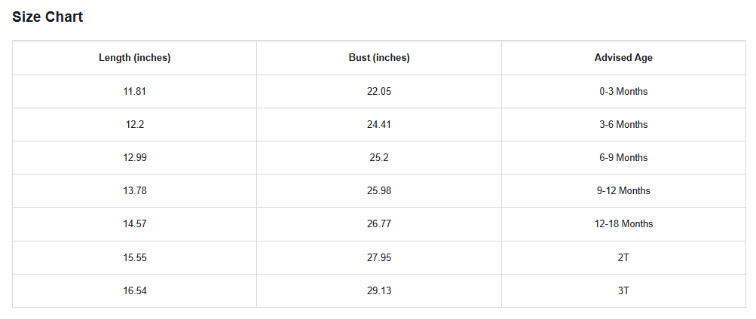Select the 16.54 length cell
Screen dimensions: 756x319
[135, 290]
